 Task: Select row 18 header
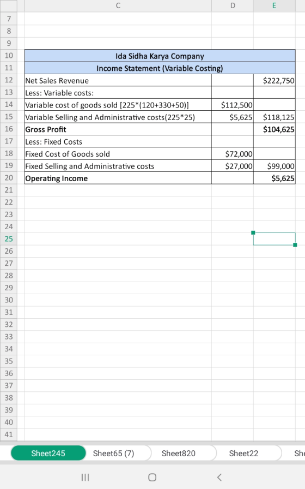coord(9,153)
